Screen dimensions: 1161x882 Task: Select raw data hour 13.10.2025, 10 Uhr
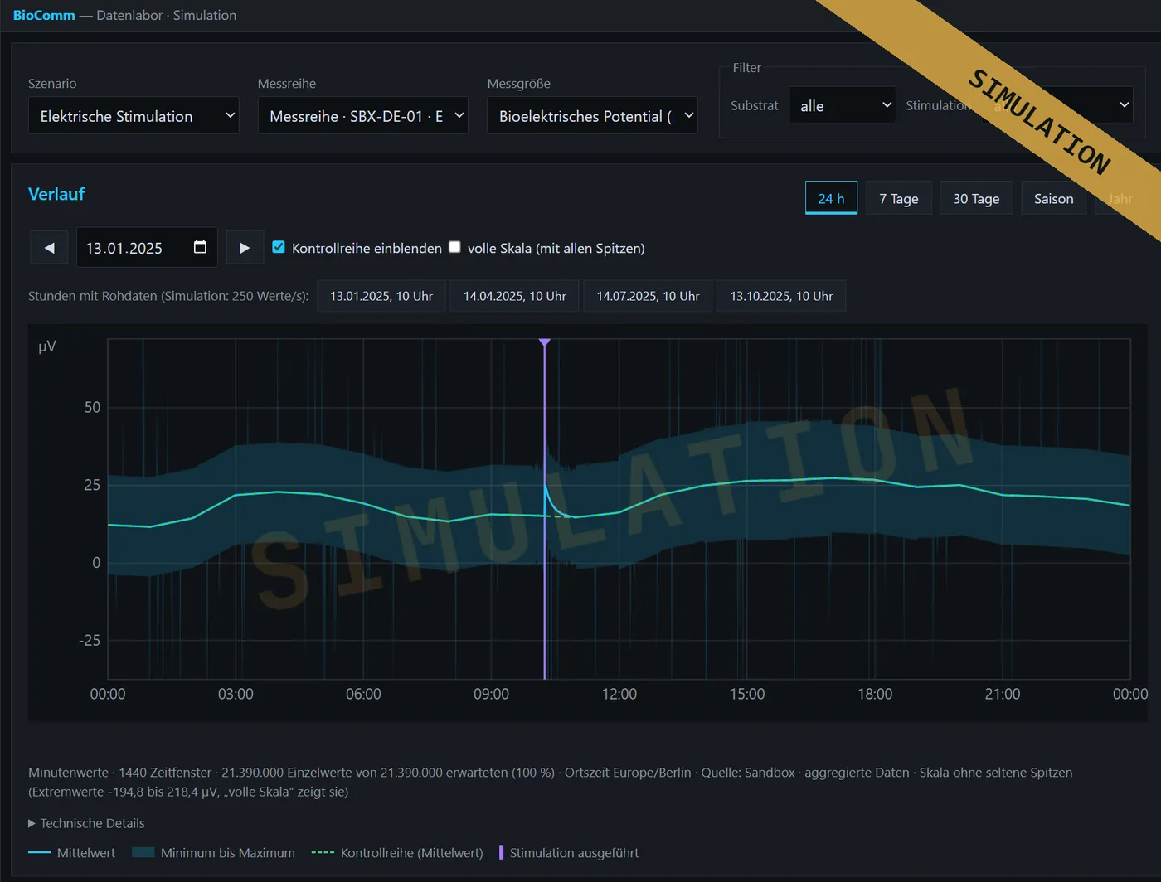click(x=781, y=296)
